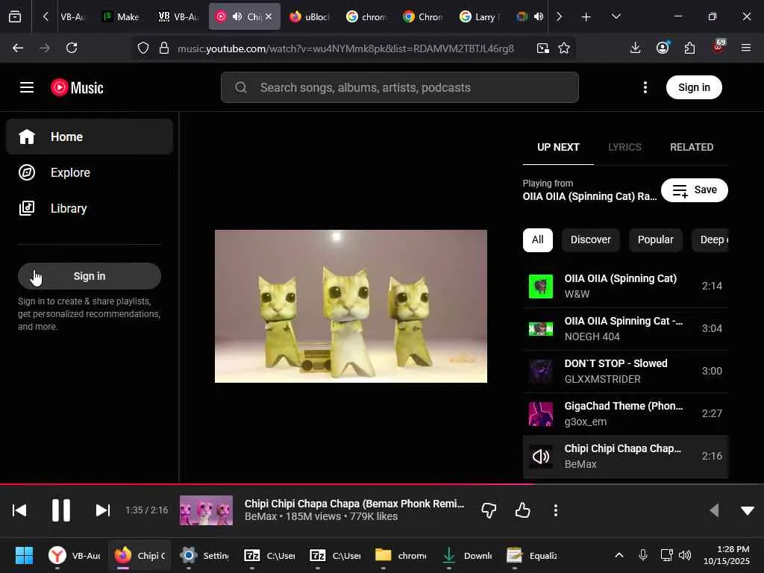Play GigaChad Theme by g3ox_em

click(x=626, y=413)
